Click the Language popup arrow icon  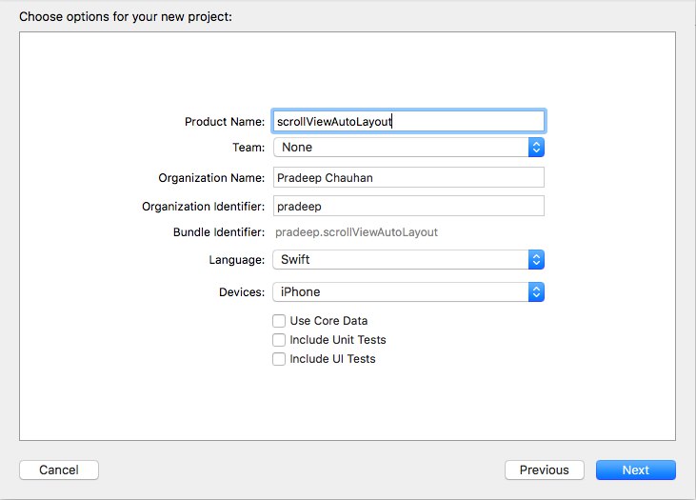tap(536, 260)
